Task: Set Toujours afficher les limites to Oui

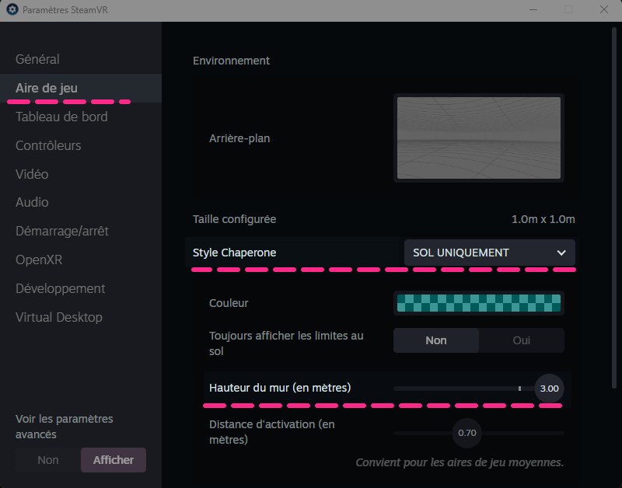Action: pos(521,340)
